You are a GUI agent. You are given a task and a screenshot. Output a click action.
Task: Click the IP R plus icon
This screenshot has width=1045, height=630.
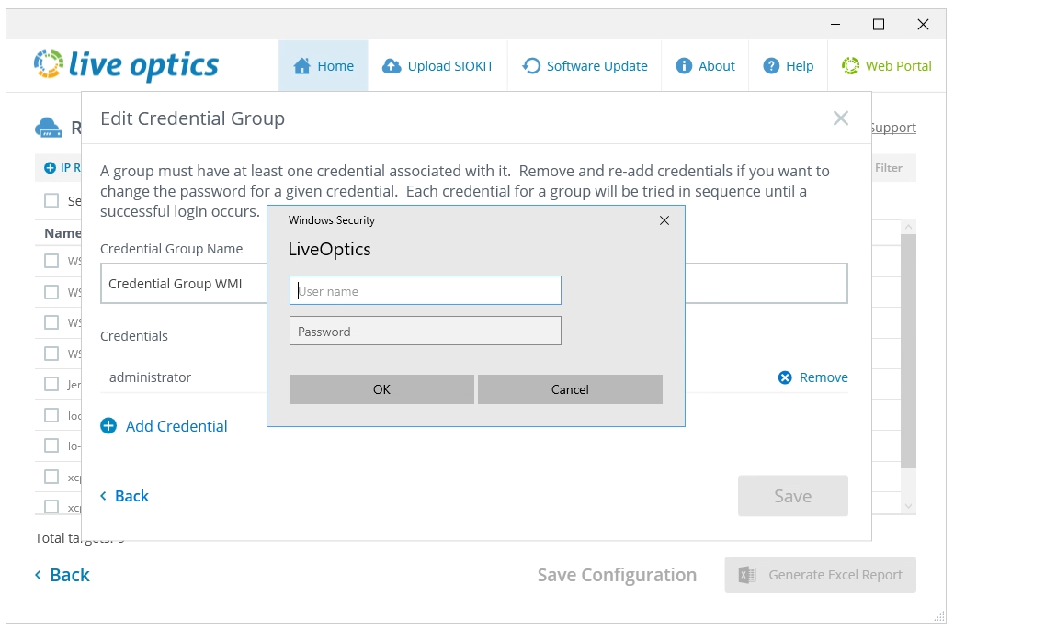[x=50, y=168]
